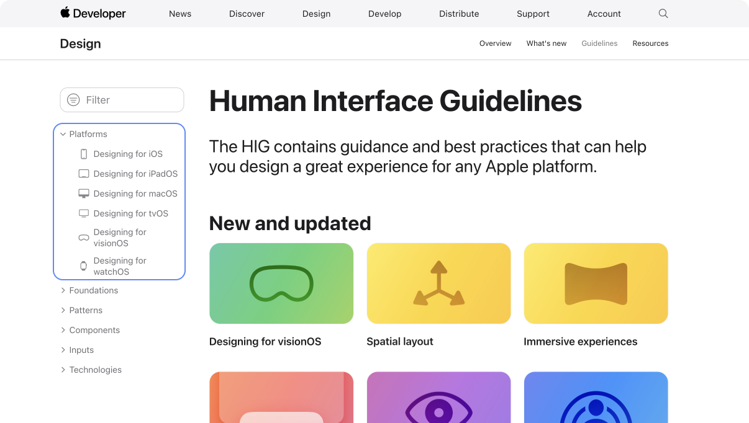
Task: Open the Spatial layout guideline
Action: pyautogui.click(x=438, y=283)
